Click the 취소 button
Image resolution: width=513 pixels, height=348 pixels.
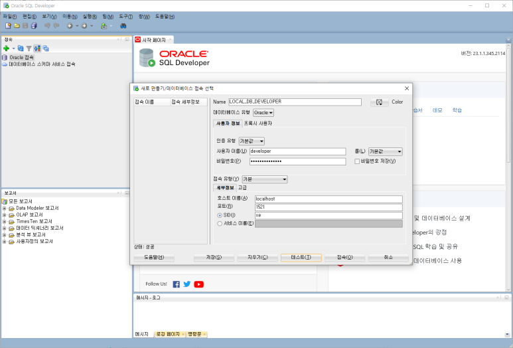(x=388, y=258)
